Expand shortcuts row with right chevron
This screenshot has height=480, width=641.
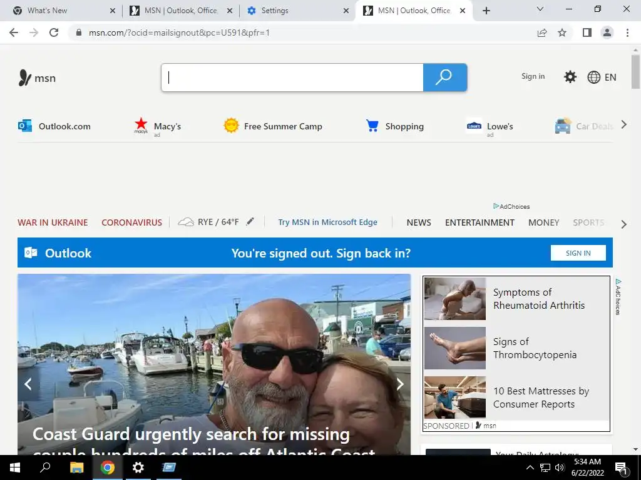click(x=624, y=124)
